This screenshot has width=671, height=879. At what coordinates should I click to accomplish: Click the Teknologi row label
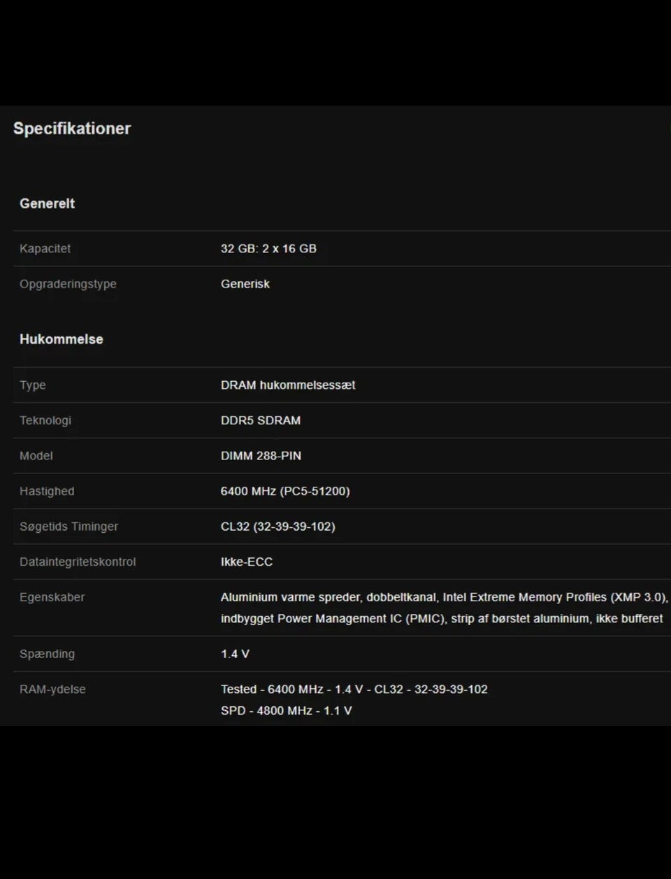point(45,420)
